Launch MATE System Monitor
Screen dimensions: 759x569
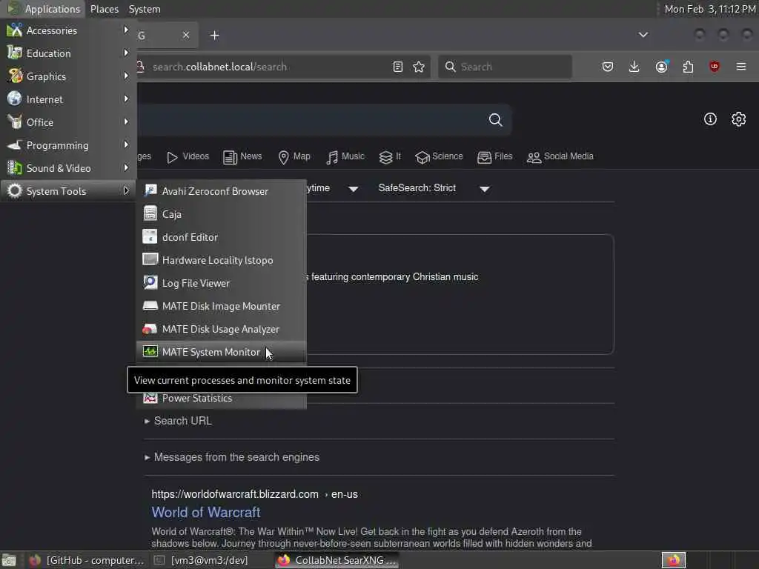click(x=221, y=352)
